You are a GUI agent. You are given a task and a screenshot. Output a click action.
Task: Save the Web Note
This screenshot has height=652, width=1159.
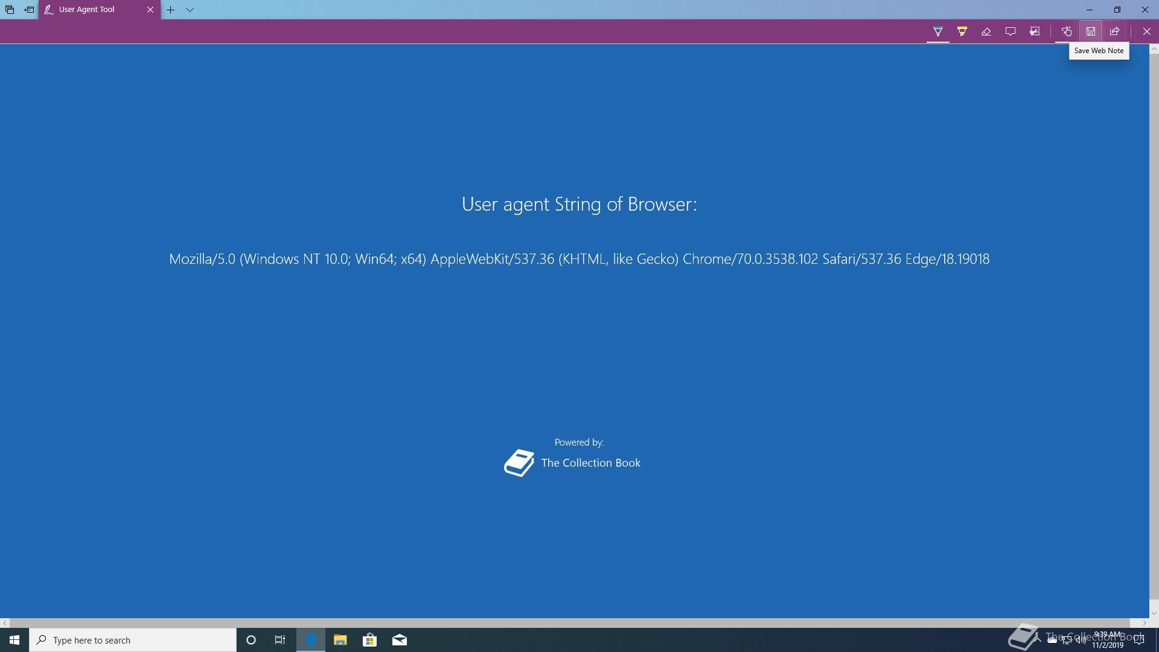click(1091, 31)
